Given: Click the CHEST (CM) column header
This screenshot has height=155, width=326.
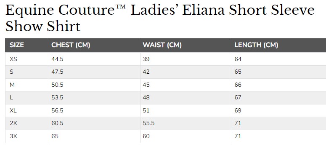Looking at the screenshot, I should tap(71, 45).
